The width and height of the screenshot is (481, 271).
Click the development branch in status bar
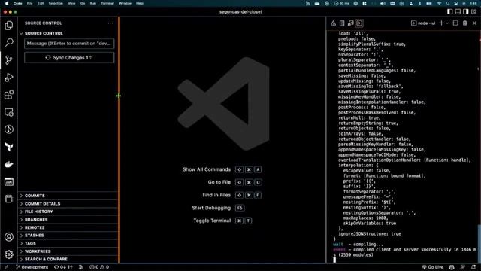click(32, 267)
